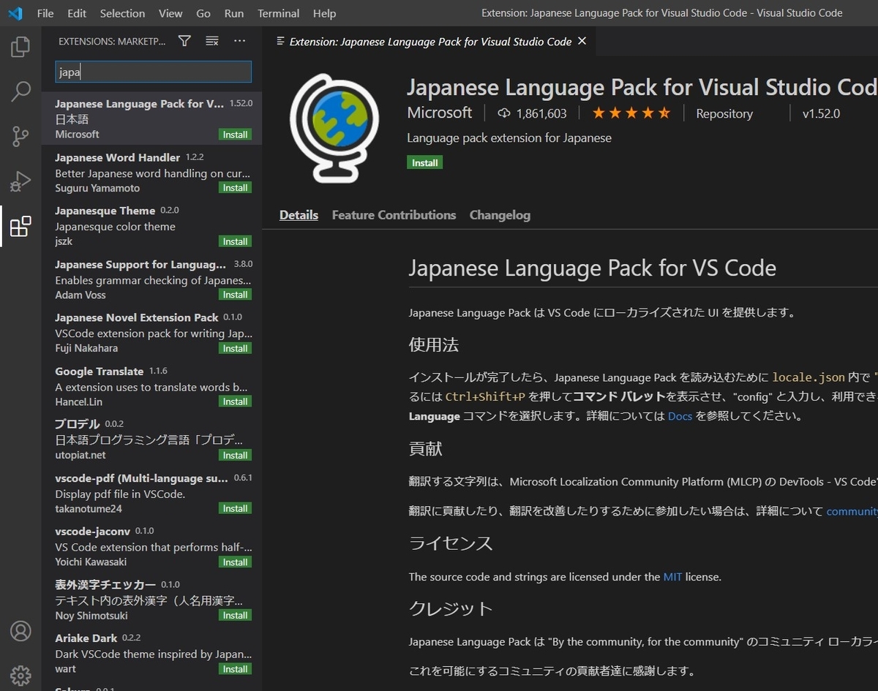Open Manage gear icon
Image resolution: width=878 pixels, height=691 pixels.
point(20,675)
